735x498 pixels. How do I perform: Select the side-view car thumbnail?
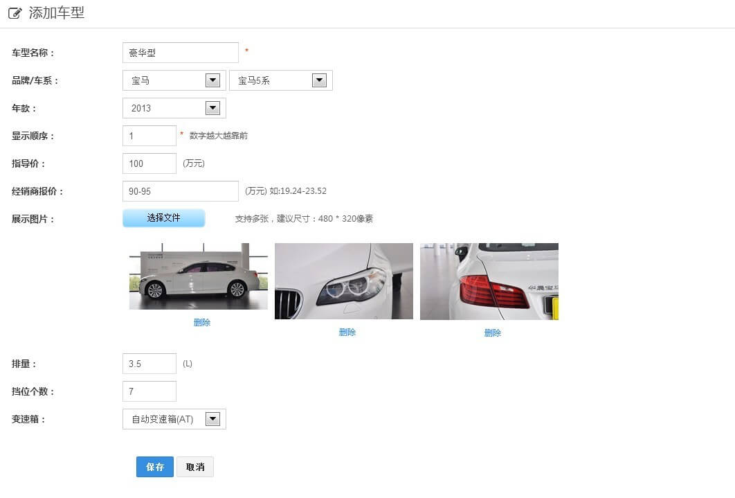click(x=198, y=276)
